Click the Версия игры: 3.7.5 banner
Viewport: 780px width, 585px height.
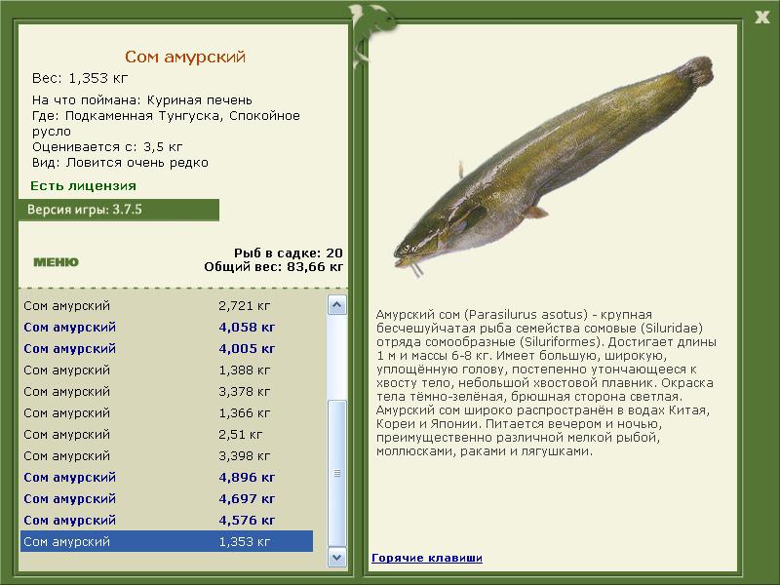click(119, 210)
